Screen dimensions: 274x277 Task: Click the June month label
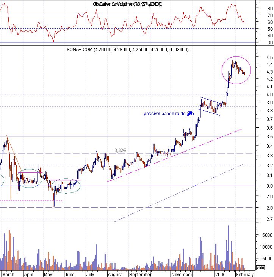pyautogui.click(x=69, y=274)
